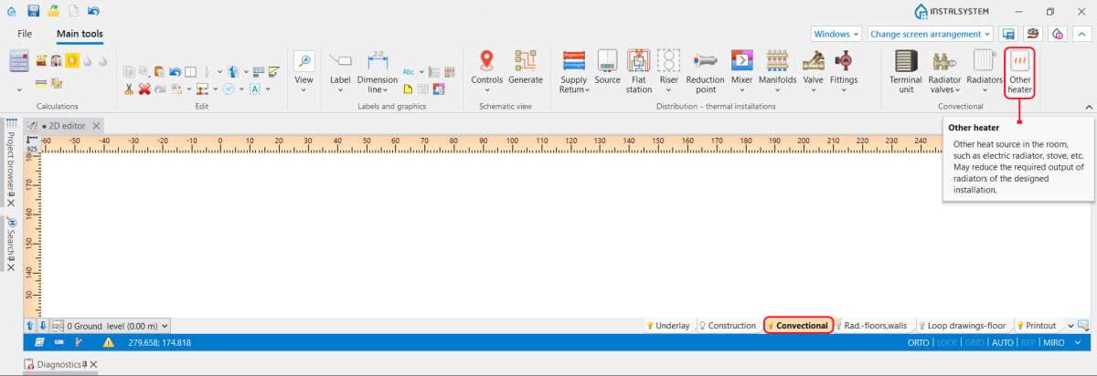The width and height of the screenshot is (1097, 376).
Task: Select the Flat station tool
Action: [x=639, y=71]
